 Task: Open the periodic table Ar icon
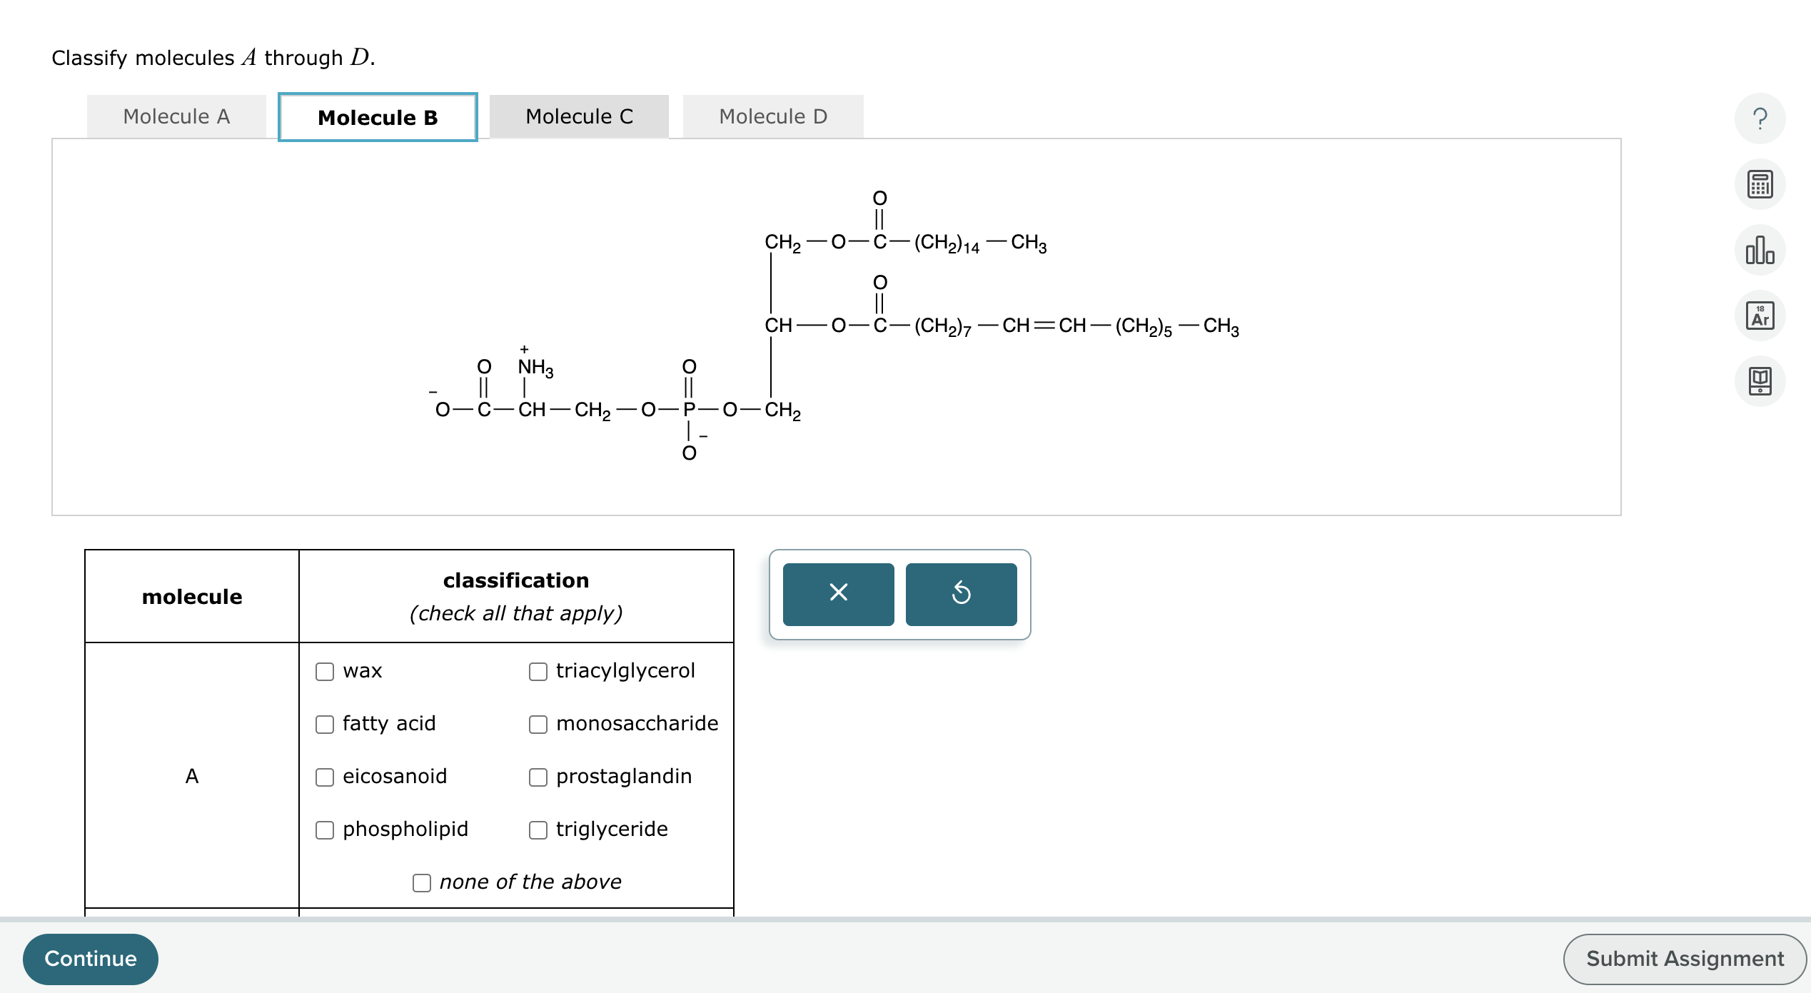[x=1759, y=316]
